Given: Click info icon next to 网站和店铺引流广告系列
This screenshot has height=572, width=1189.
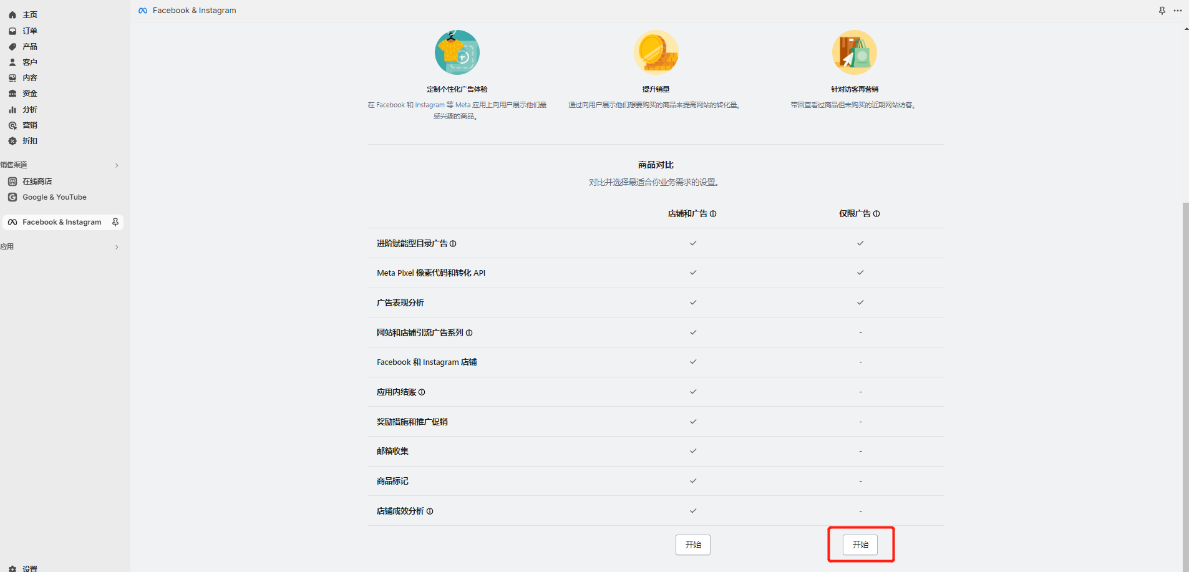Looking at the screenshot, I should (x=469, y=332).
